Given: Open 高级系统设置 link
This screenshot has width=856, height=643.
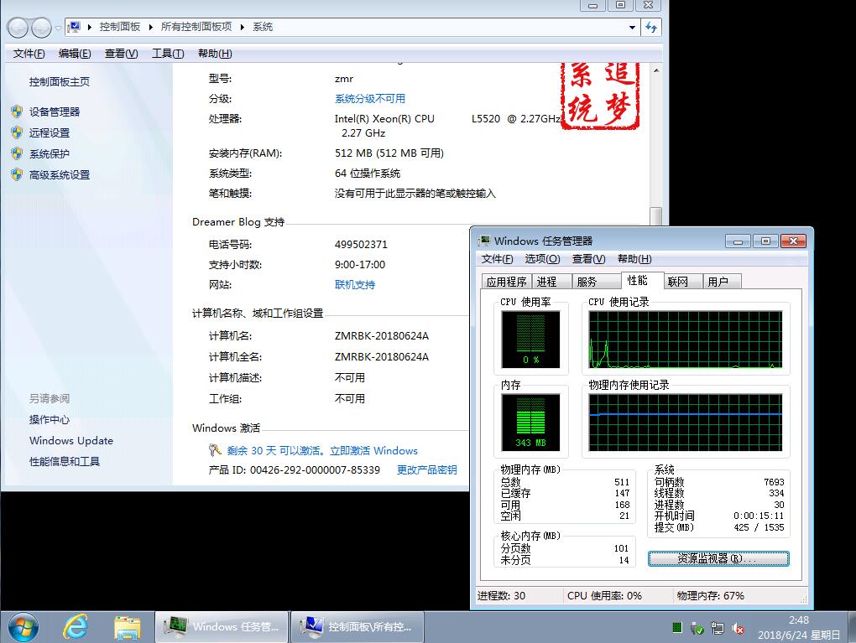Looking at the screenshot, I should [x=60, y=174].
